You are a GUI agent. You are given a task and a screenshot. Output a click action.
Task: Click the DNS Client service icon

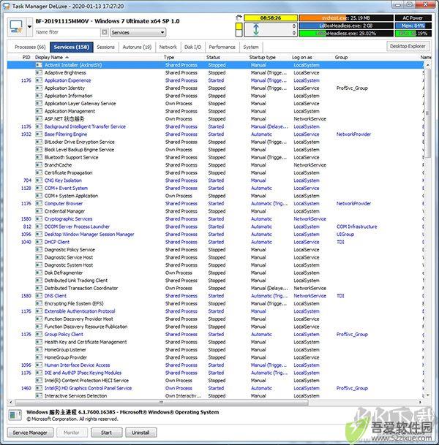pos(39,296)
